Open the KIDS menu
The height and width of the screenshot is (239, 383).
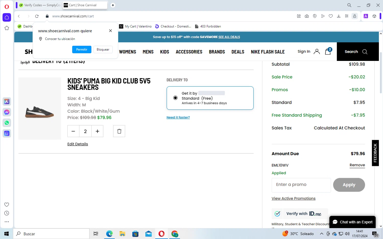[x=165, y=52]
